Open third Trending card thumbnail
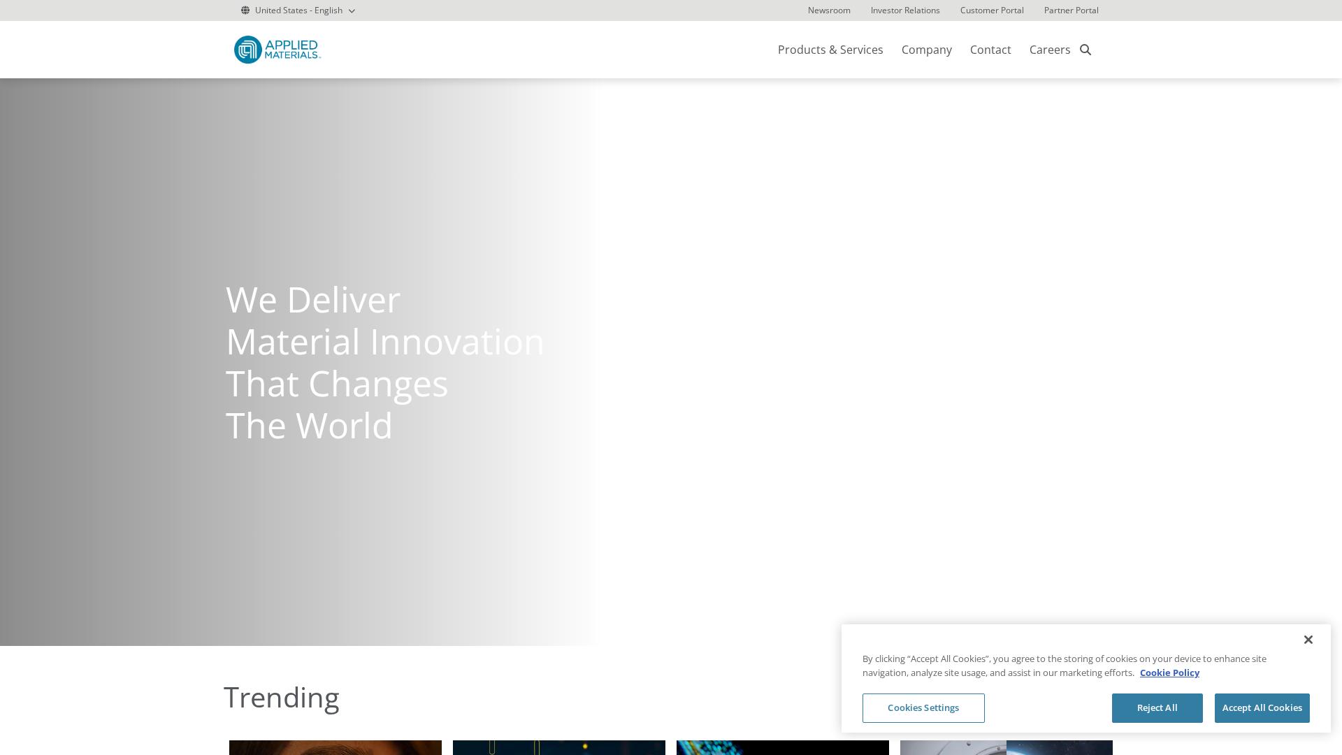 783,747
